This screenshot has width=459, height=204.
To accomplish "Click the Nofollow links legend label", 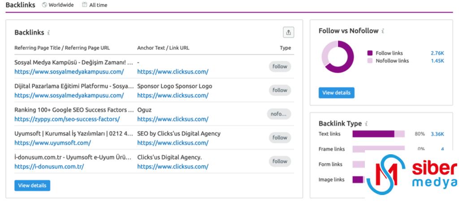I will pos(392,61).
